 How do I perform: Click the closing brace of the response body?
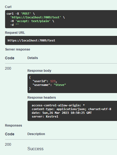[x=30, y=89]
